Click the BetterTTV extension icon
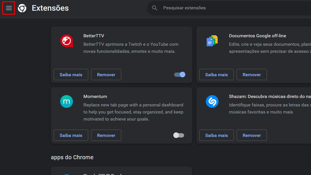The width and height of the screenshot is (311, 175). click(66, 41)
